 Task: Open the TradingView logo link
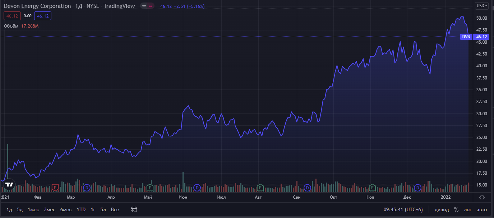(x=9, y=185)
